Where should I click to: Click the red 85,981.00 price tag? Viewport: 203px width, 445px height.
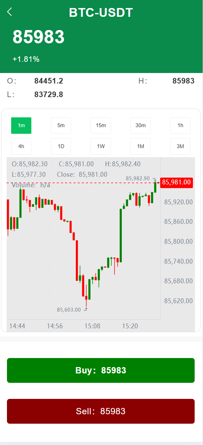176,182
